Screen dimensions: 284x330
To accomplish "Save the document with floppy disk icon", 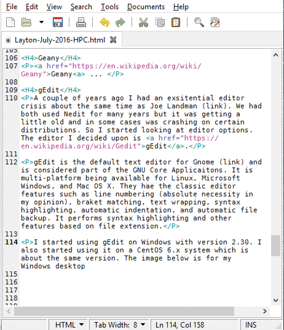I will coord(58,22).
